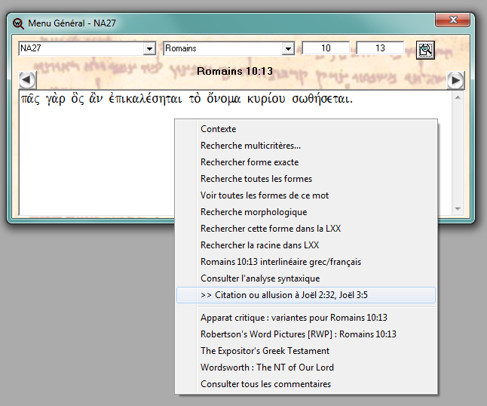Select Voir toutes les formes de ce mot
Image resolution: width=487 pixels, height=406 pixels.
click(306, 195)
